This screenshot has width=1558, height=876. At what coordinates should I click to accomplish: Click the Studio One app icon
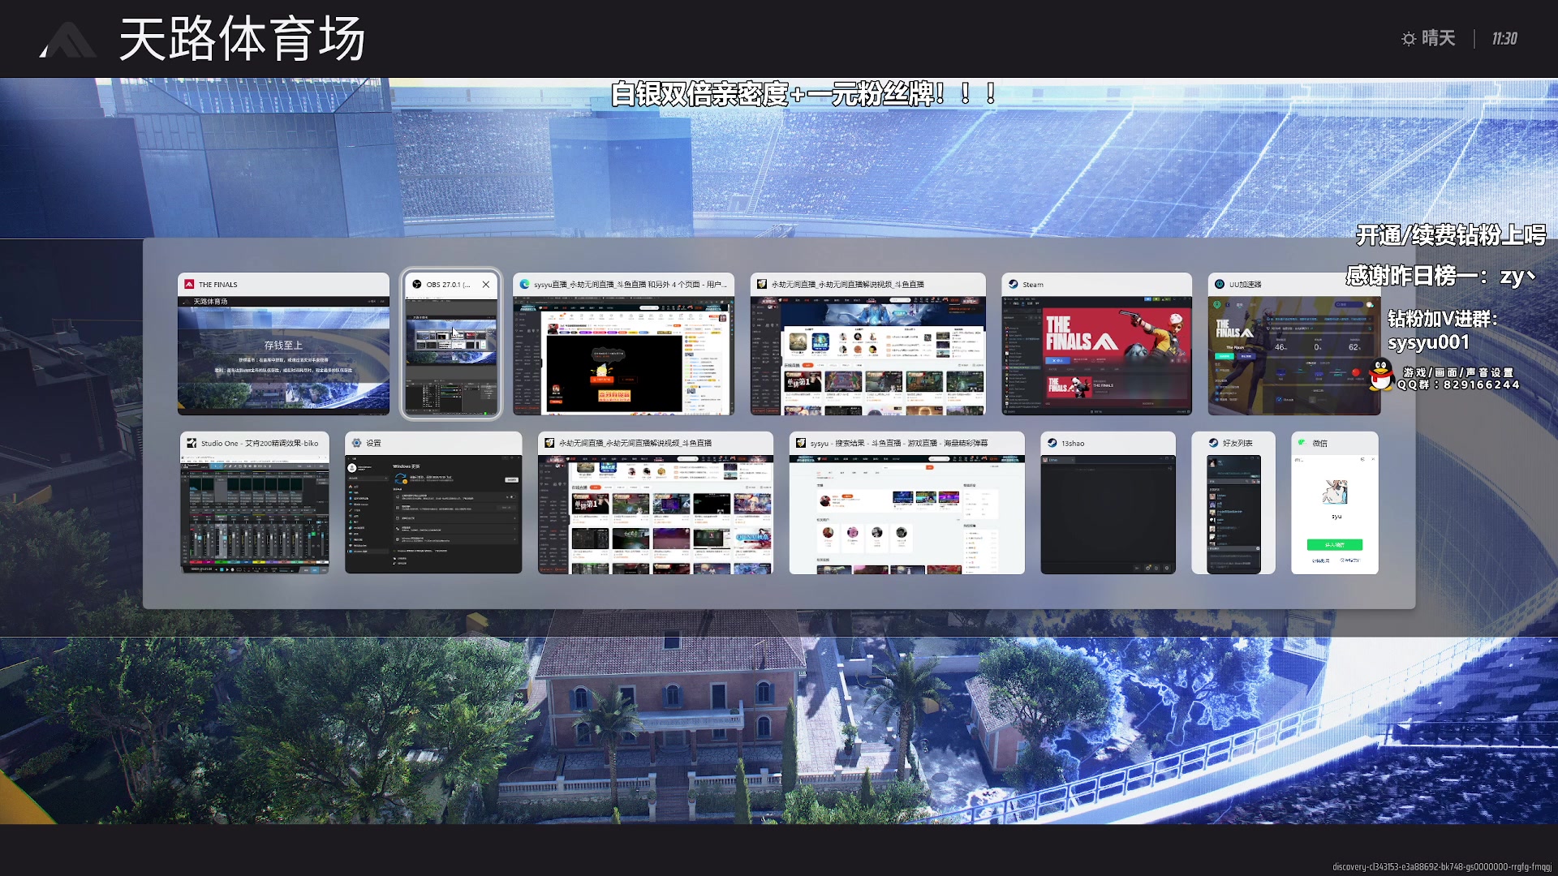pos(192,444)
